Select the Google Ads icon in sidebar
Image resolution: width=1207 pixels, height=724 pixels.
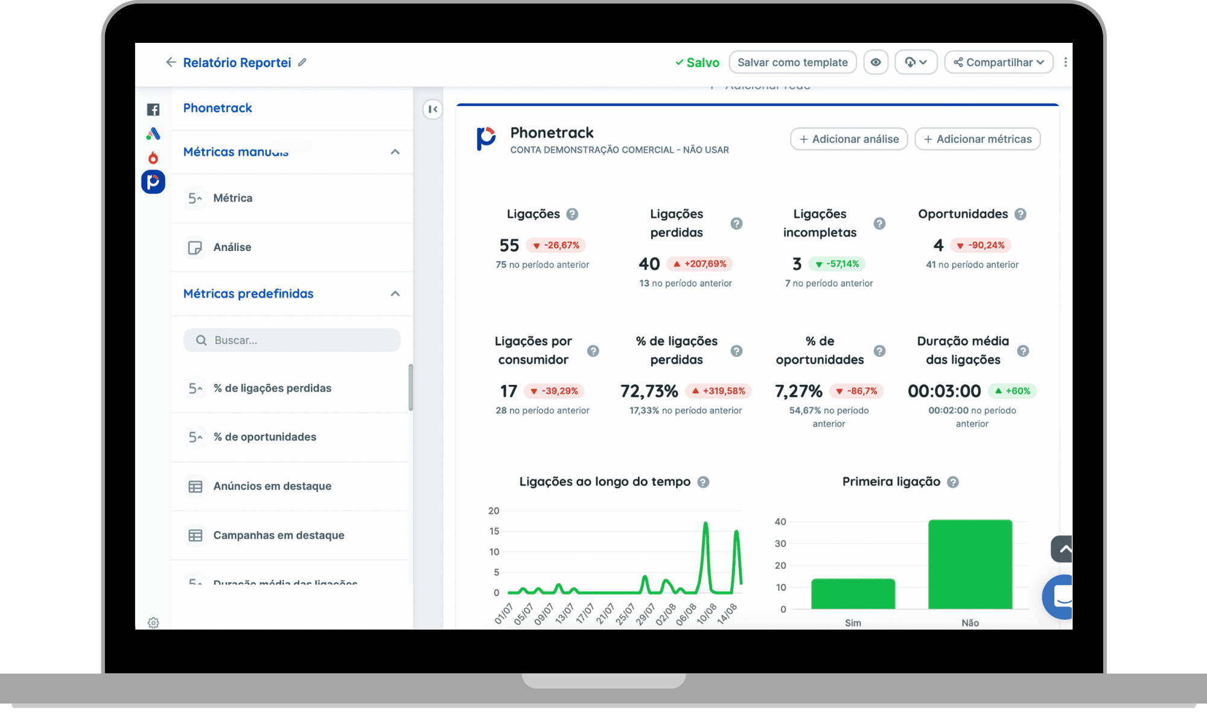pyautogui.click(x=153, y=133)
